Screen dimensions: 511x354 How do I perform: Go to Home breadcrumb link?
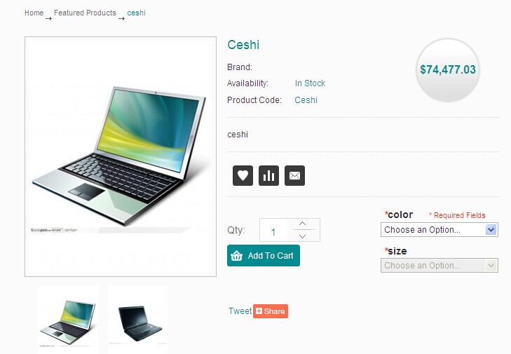pyautogui.click(x=34, y=13)
